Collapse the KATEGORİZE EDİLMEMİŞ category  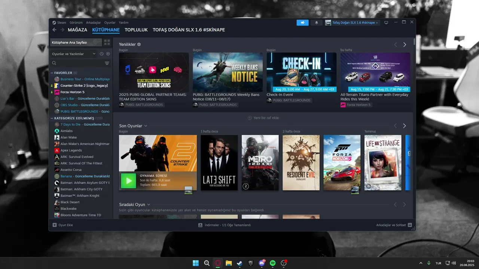click(52, 118)
